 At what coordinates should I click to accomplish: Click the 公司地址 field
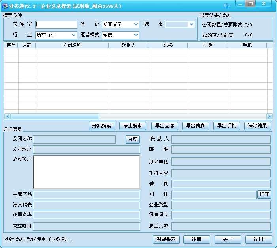point(87,149)
